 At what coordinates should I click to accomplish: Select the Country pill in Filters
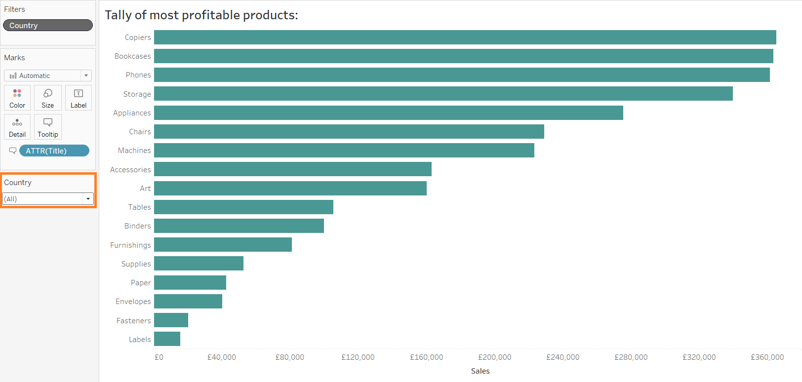(48, 25)
